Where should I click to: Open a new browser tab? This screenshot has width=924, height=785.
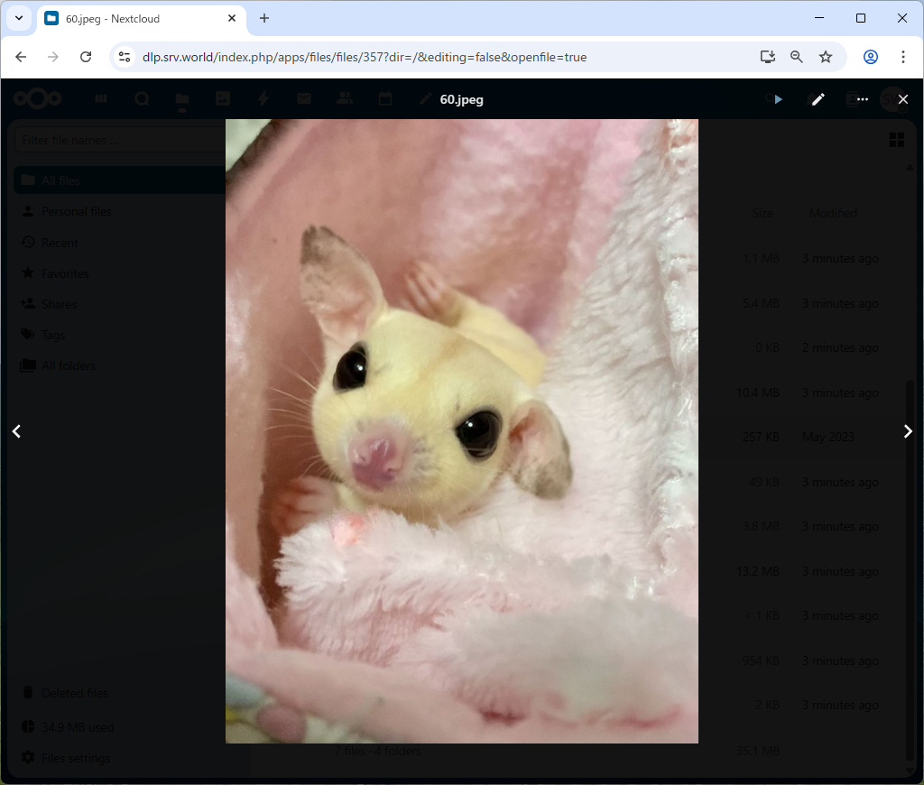(x=264, y=18)
